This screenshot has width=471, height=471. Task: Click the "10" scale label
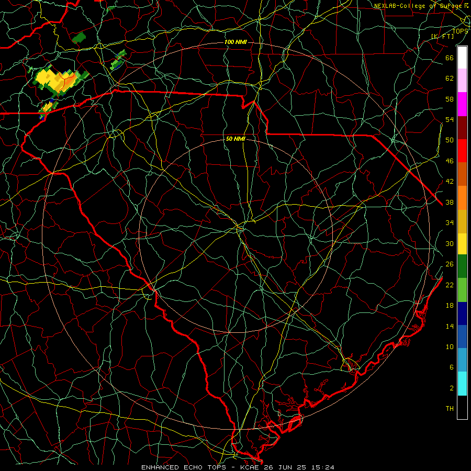[450, 347]
